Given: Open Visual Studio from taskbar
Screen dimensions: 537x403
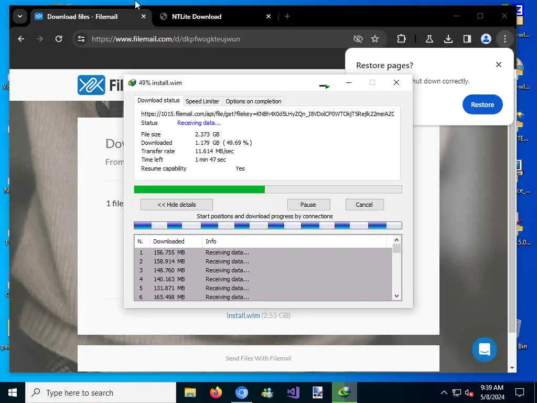Looking at the screenshot, I should point(293,393).
